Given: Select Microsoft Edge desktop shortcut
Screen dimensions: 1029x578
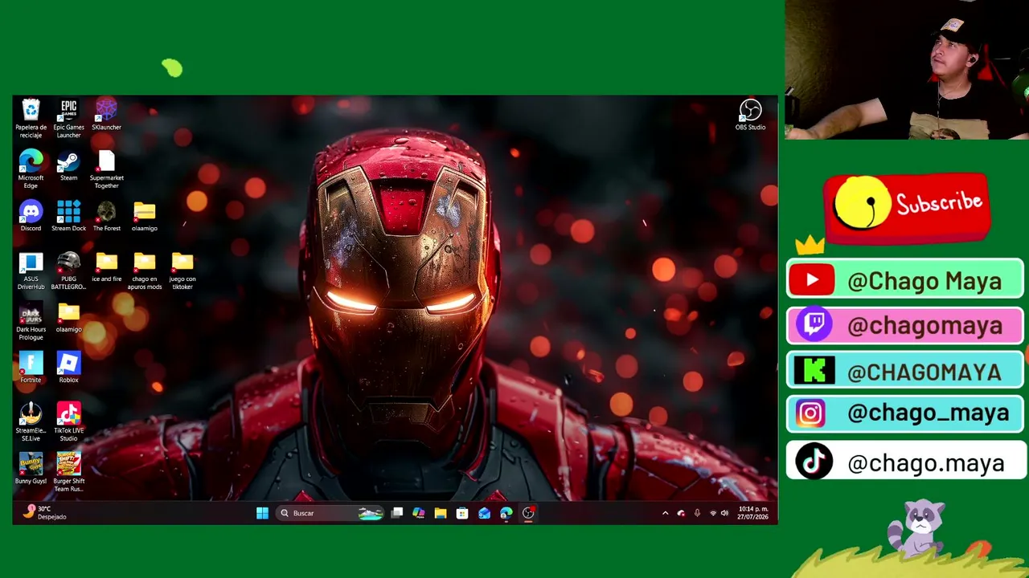Looking at the screenshot, I should [x=31, y=169].
